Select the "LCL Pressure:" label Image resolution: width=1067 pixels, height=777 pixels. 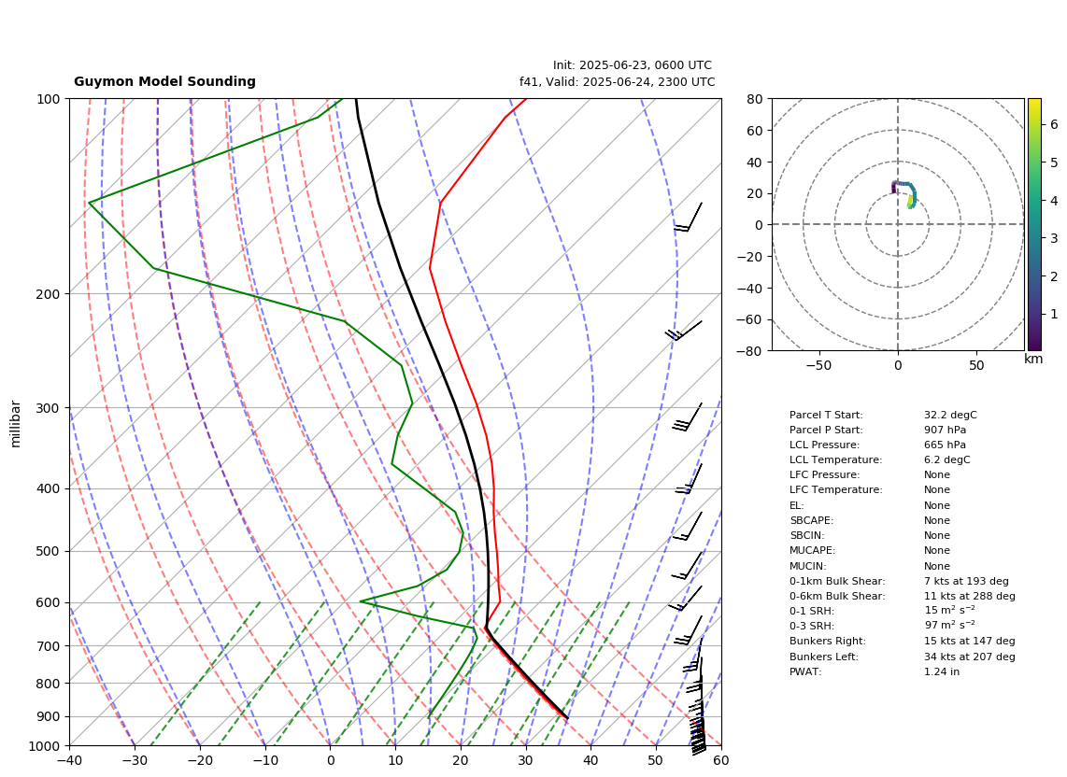(x=824, y=445)
